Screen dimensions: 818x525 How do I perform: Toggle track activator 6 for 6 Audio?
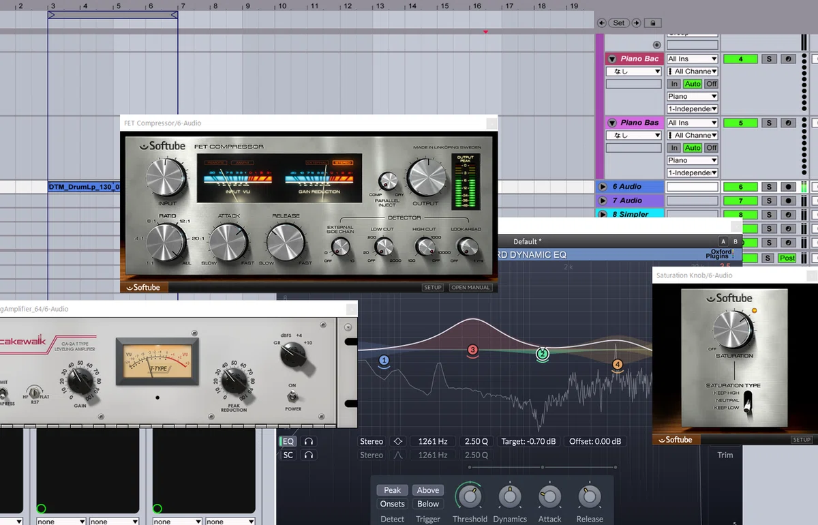[740, 187]
